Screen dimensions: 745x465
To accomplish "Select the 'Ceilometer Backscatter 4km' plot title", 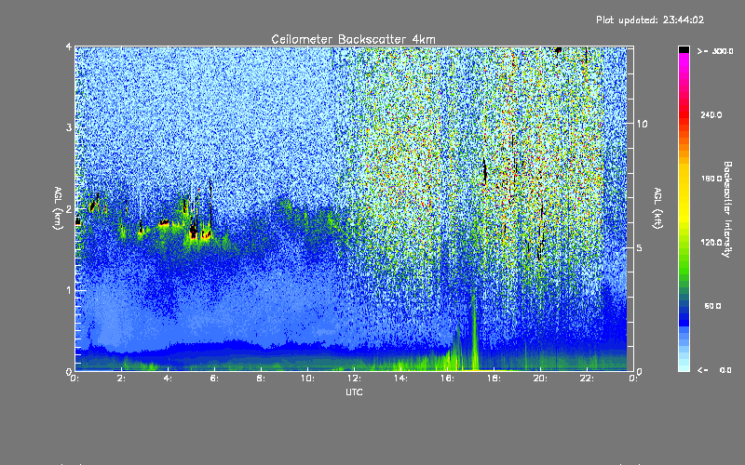I will click(353, 39).
